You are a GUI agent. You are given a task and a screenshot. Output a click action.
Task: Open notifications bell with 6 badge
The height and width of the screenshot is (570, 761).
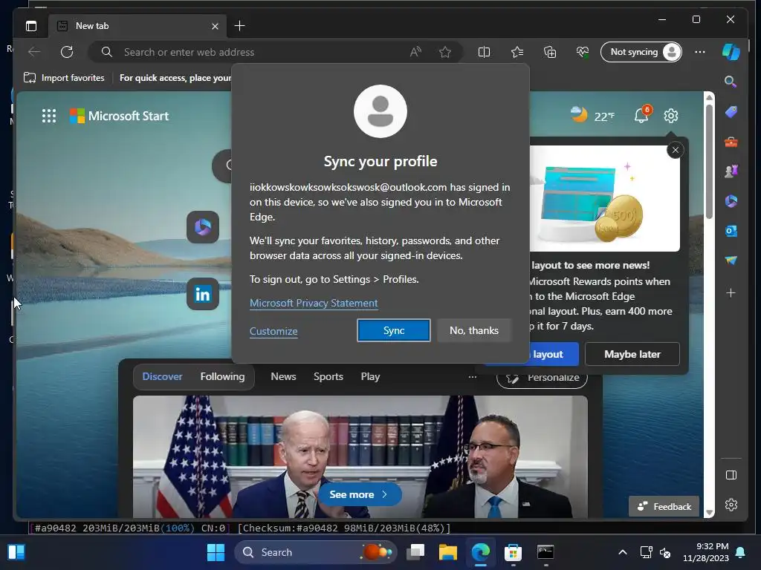tap(641, 115)
